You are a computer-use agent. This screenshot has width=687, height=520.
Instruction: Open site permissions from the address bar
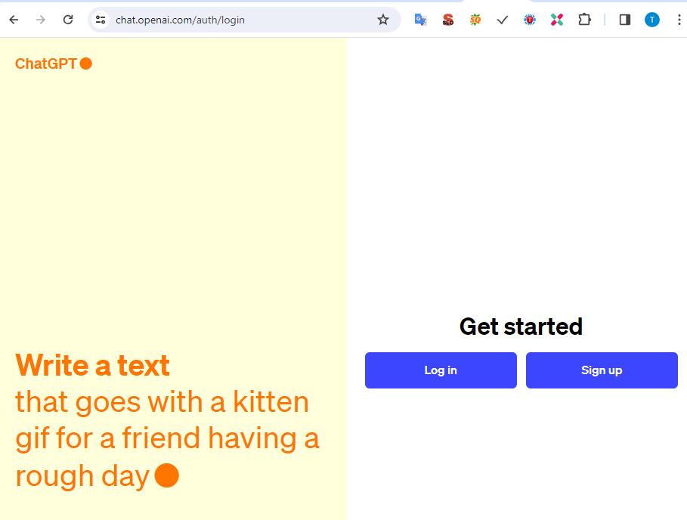tap(101, 20)
